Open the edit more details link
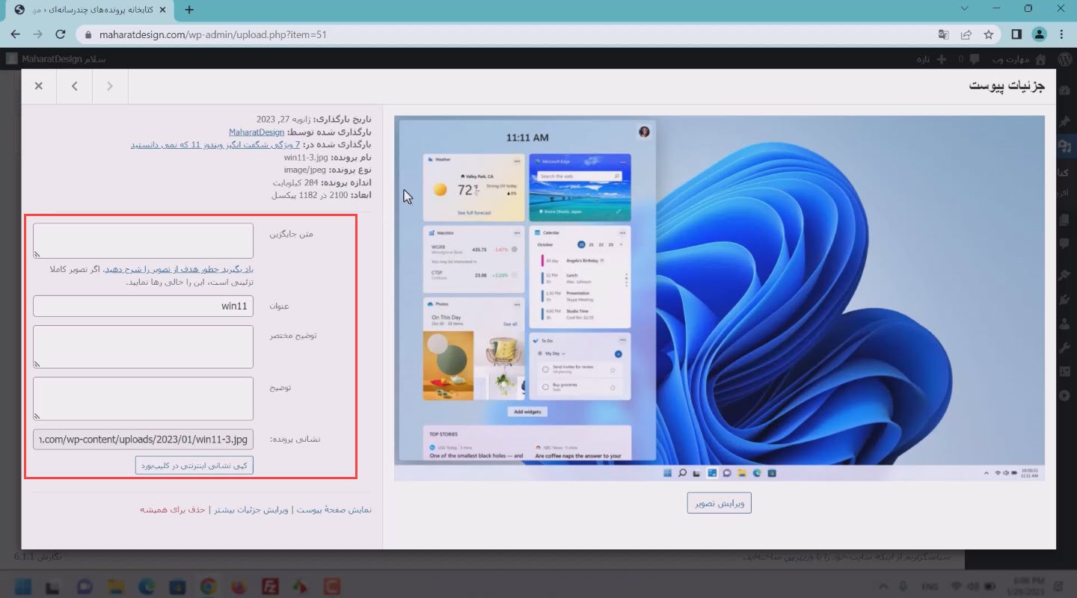 (252, 510)
